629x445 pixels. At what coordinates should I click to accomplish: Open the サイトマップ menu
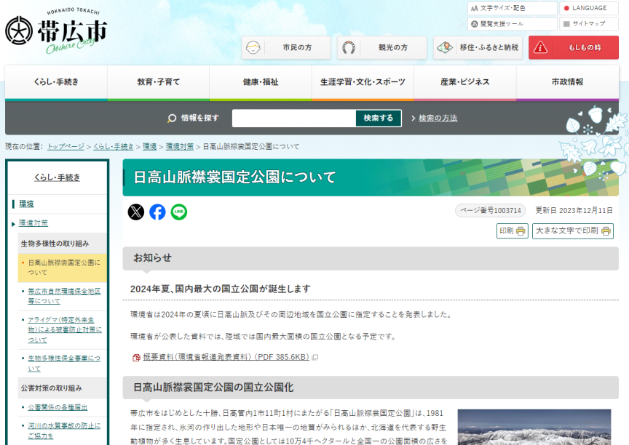[x=588, y=24]
